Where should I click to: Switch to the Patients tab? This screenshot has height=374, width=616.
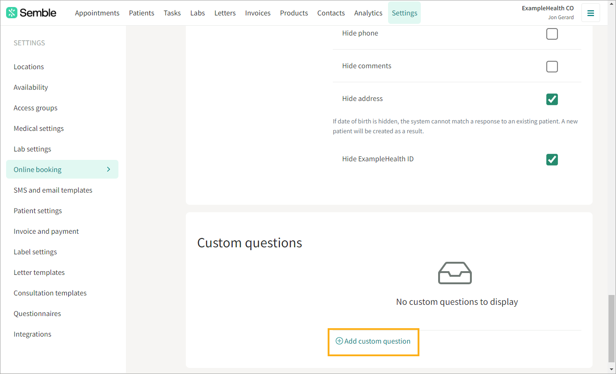pos(141,13)
